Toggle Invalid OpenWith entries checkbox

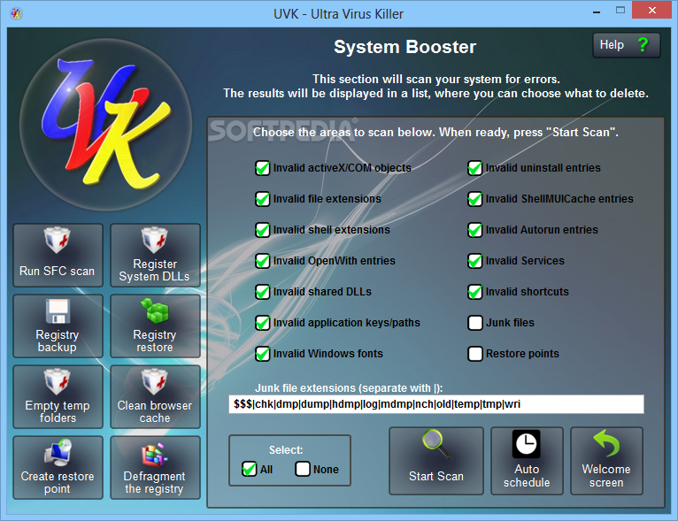click(262, 261)
